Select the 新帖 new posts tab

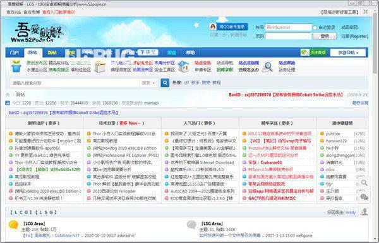(52, 52)
